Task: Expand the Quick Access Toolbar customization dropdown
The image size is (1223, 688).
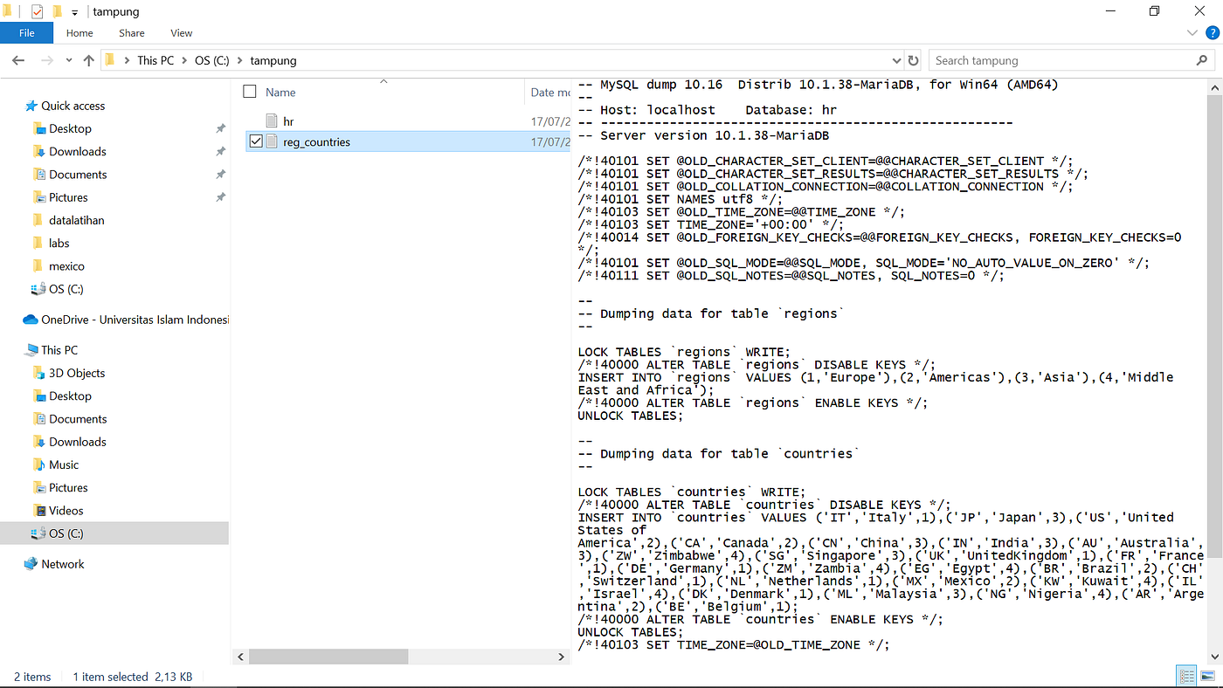Action: pyautogui.click(x=74, y=11)
